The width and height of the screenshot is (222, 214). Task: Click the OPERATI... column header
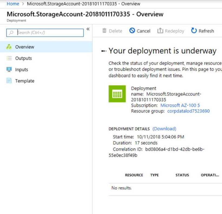pyautogui.click(x=210, y=175)
